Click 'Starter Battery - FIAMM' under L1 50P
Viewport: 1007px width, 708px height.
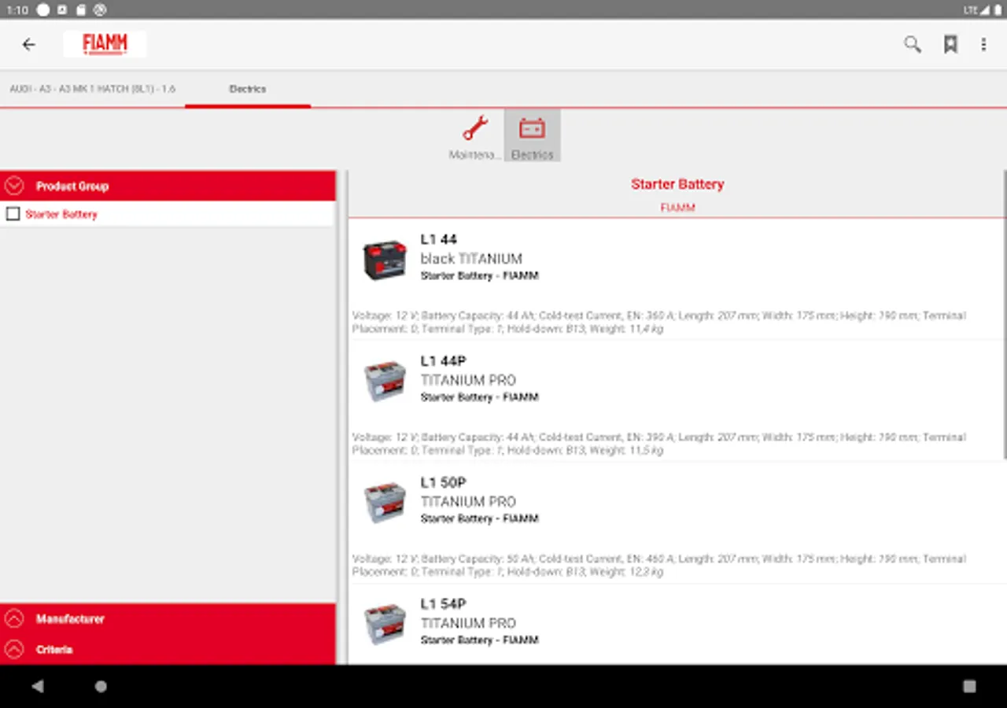pos(479,519)
